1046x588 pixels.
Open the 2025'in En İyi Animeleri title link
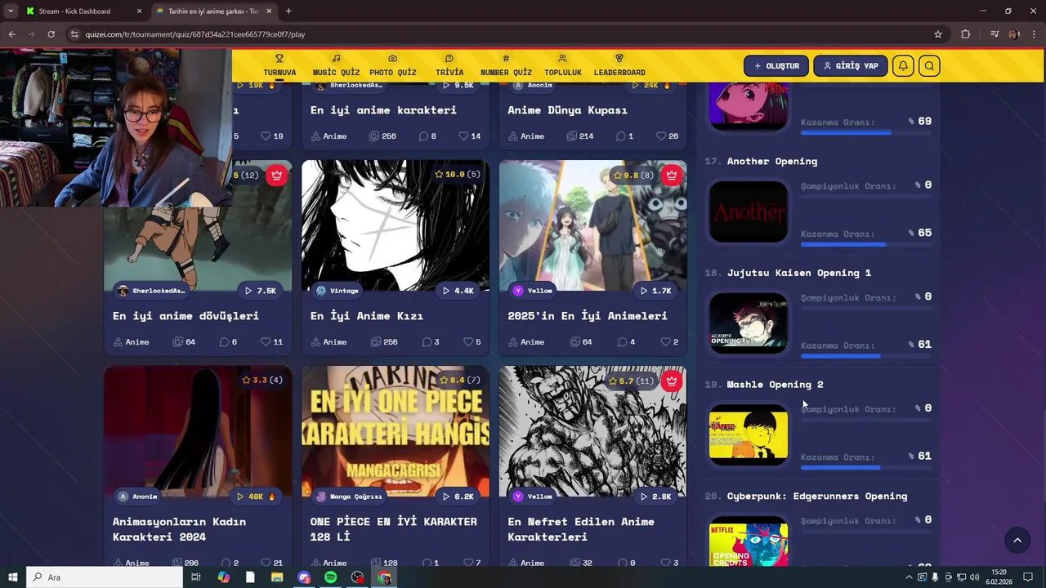[588, 315]
